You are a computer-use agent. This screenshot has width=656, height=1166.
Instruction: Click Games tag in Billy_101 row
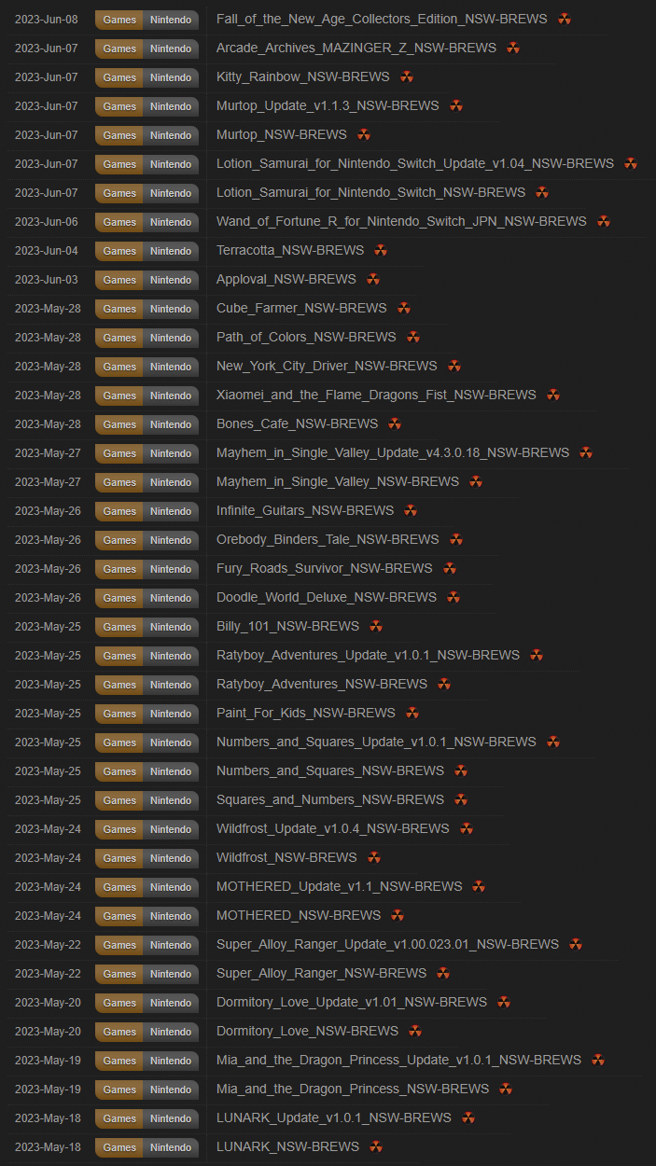(x=119, y=627)
